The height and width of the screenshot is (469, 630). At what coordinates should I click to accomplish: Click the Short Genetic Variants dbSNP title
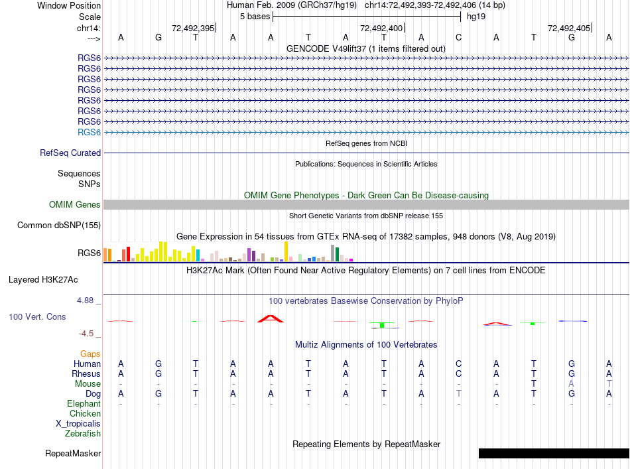366,216
